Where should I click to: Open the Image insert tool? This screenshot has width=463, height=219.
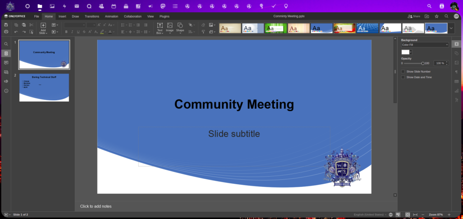pos(170,26)
